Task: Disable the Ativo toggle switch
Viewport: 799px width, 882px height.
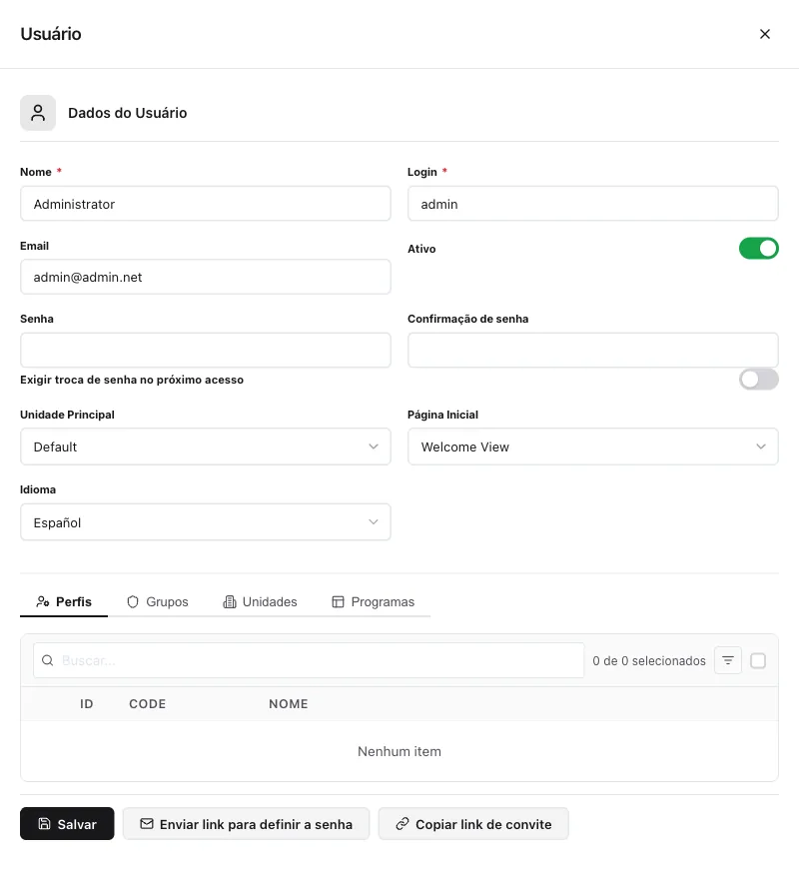Action: [x=758, y=248]
